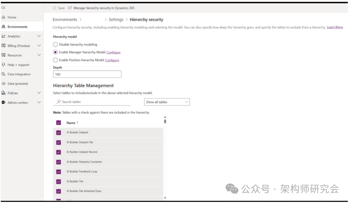The image size is (350, 203).
Task: Go to Environments breadcrumb
Action: 65,19
